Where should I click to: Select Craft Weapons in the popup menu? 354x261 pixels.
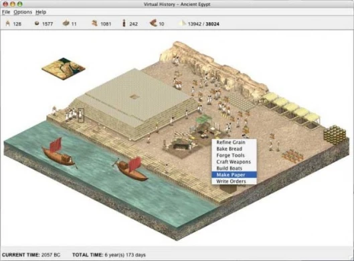pos(234,162)
